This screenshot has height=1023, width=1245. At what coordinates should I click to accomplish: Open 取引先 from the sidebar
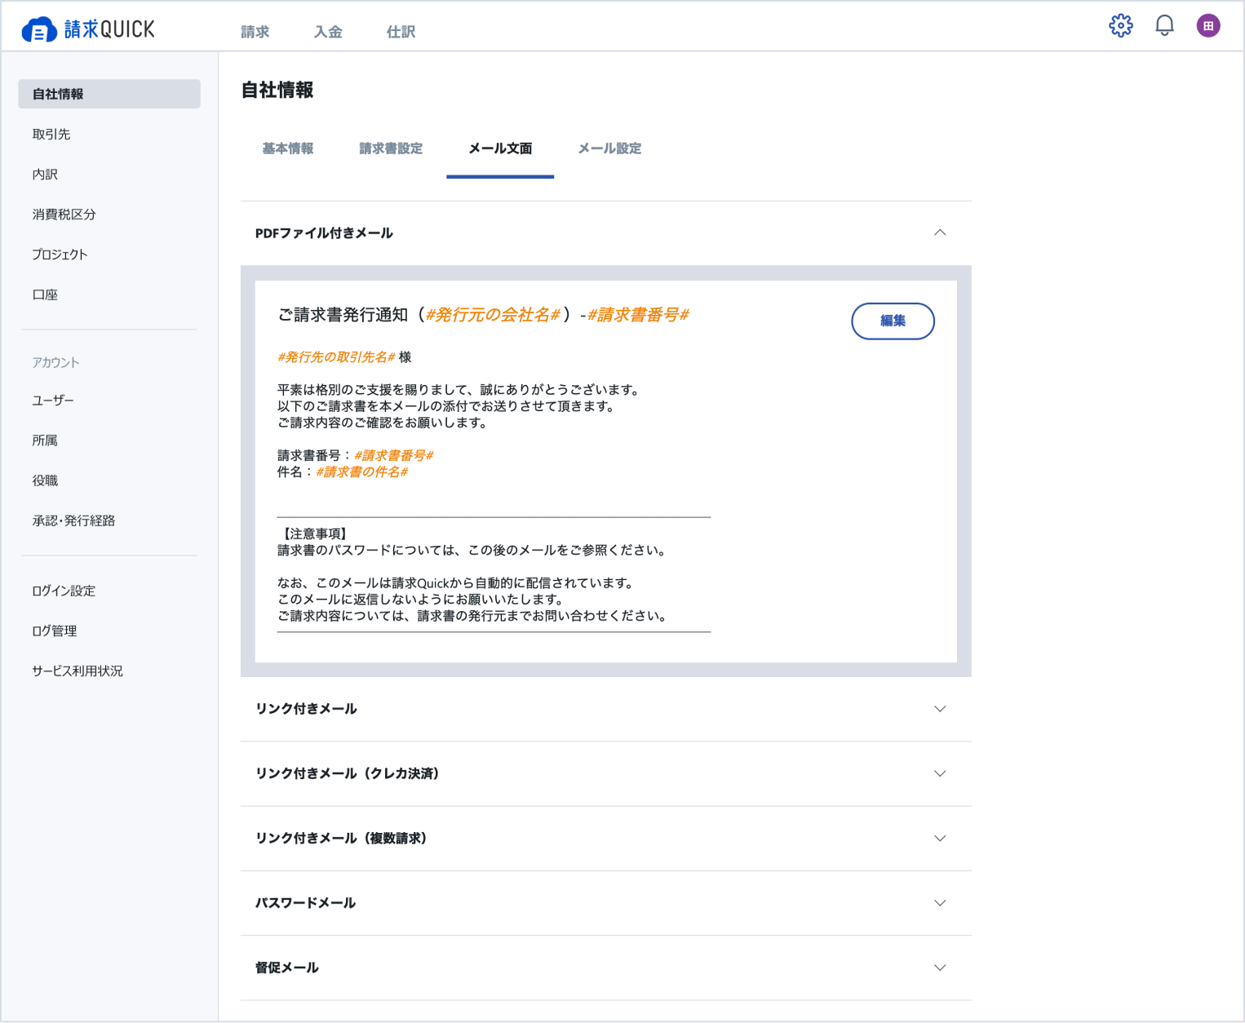52,134
